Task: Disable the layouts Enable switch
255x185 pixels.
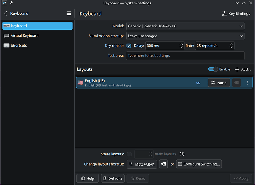Action: pyautogui.click(x=213, y=69)
